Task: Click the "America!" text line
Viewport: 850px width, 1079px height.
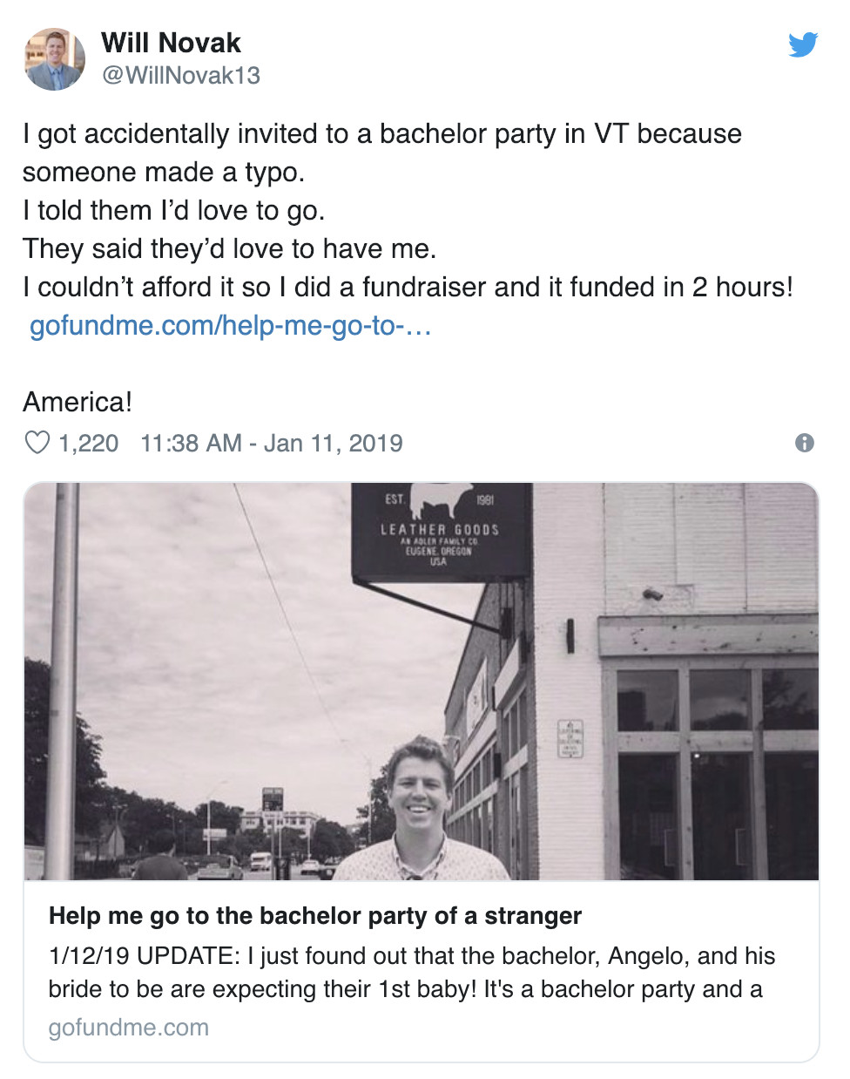Action: click(78, 403)
